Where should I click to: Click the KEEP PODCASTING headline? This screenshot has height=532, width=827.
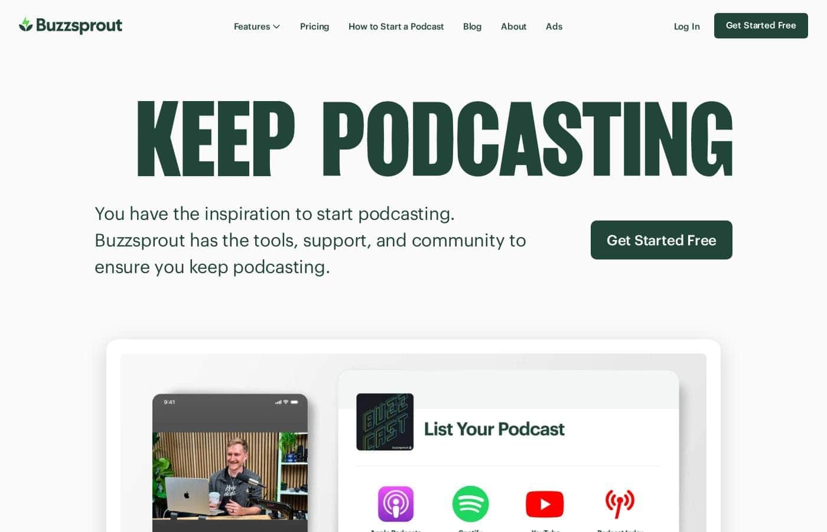tap(435, 138)
